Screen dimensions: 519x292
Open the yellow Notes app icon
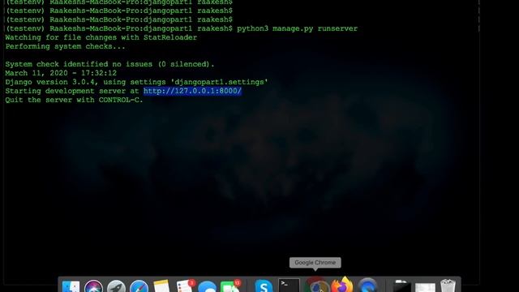pyautogui.click(x=161, y=286)
